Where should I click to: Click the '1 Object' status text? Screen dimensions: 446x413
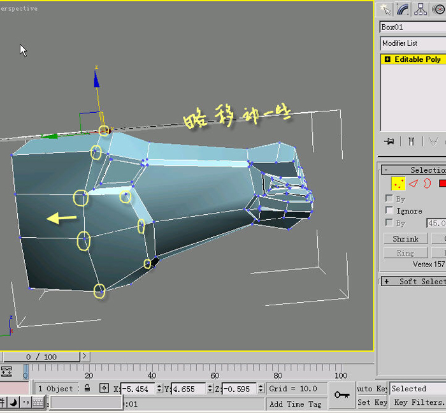(56, 388)
